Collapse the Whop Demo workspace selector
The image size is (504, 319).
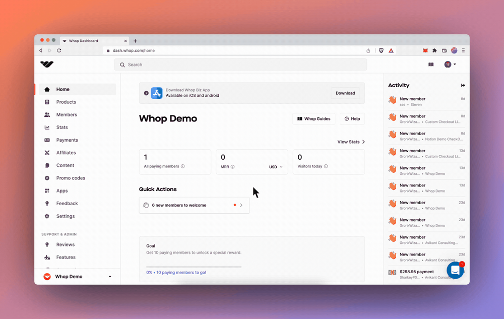[109, 276]
